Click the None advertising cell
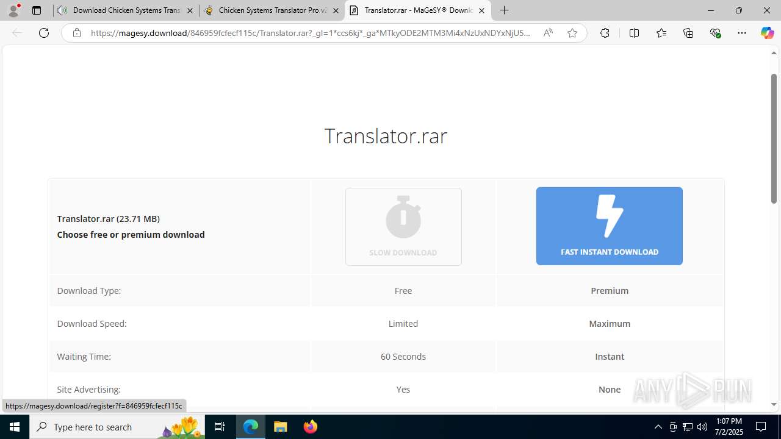The width and height of the screenshot is (781, 439). [x=610, y=389]
